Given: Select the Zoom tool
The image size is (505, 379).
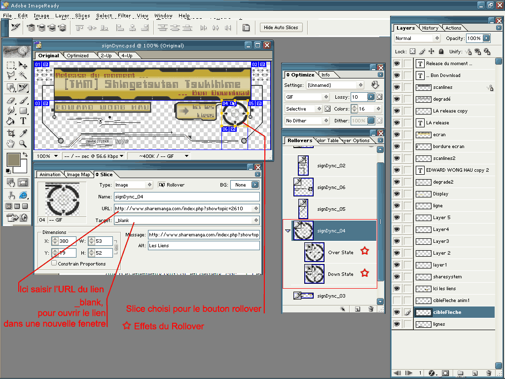Looking at the screenshot, I should [x=23, y=144].
